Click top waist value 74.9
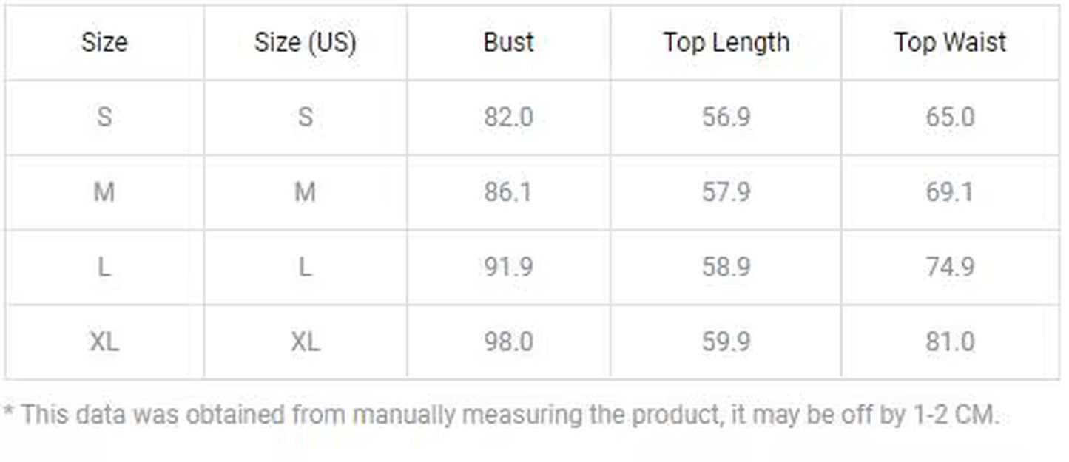The height and width of the screenshot is (462, 1069). pos(950,267)
